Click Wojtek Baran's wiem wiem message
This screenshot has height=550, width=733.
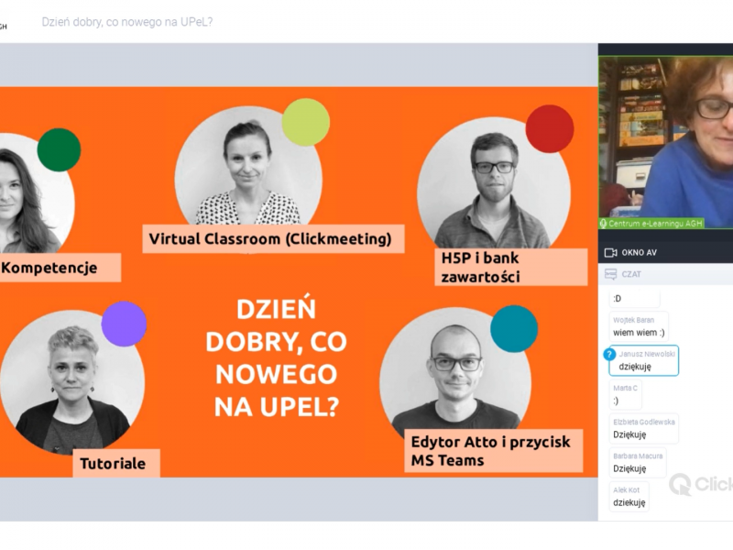coord(640,325)
